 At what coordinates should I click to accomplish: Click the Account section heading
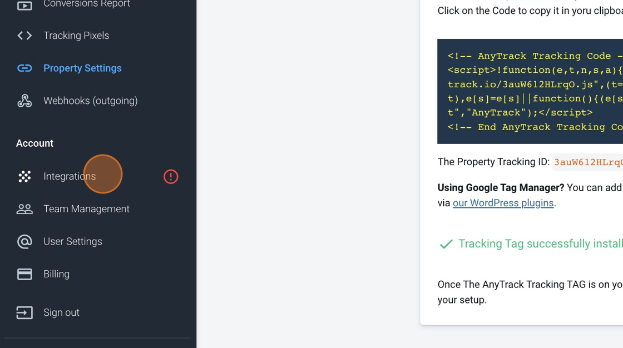pyautogui.click(x=34, y=143)
